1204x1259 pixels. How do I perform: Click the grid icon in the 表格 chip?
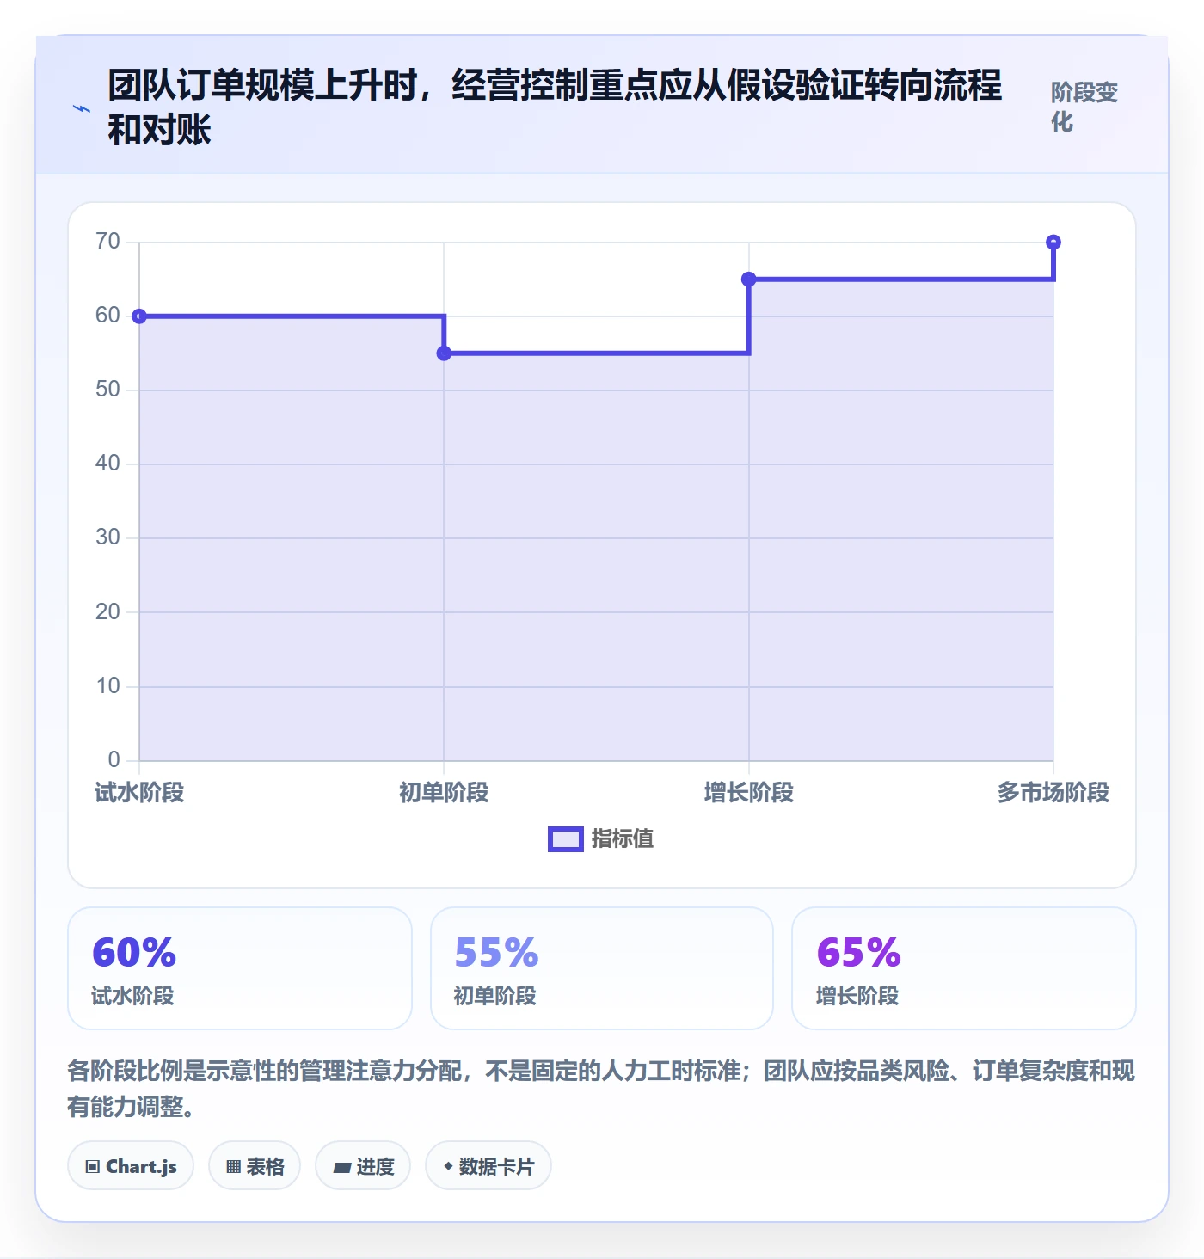tap(233, 1167)
